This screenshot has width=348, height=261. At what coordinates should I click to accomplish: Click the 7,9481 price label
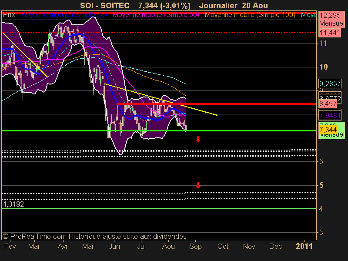330,115
